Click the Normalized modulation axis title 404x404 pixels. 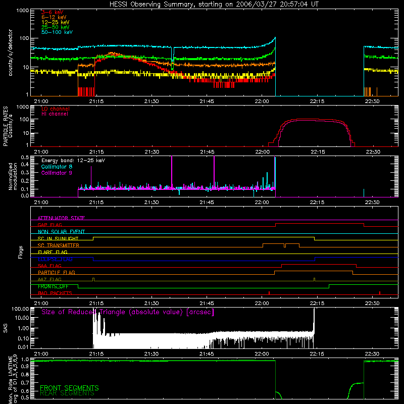13,176
